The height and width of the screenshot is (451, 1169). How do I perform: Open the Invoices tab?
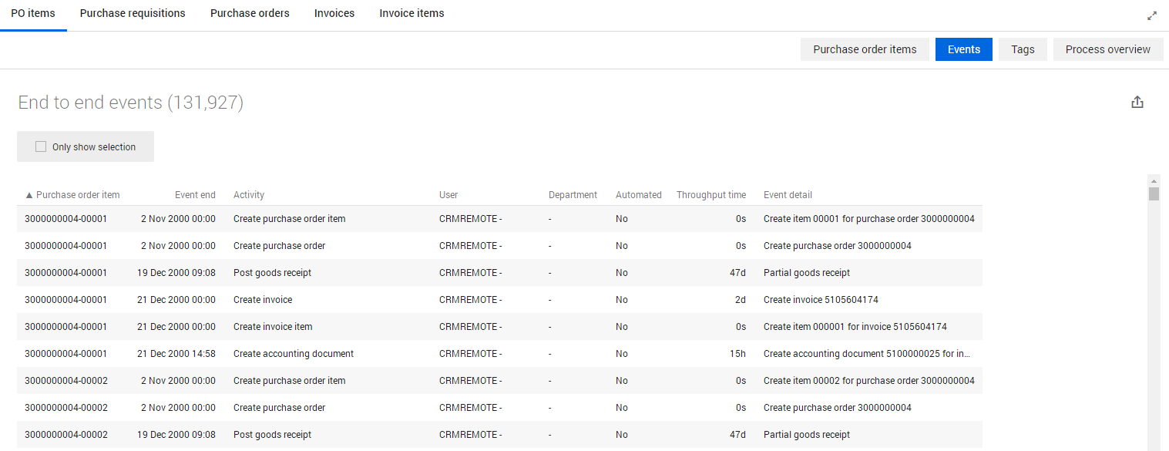point(334,13)
